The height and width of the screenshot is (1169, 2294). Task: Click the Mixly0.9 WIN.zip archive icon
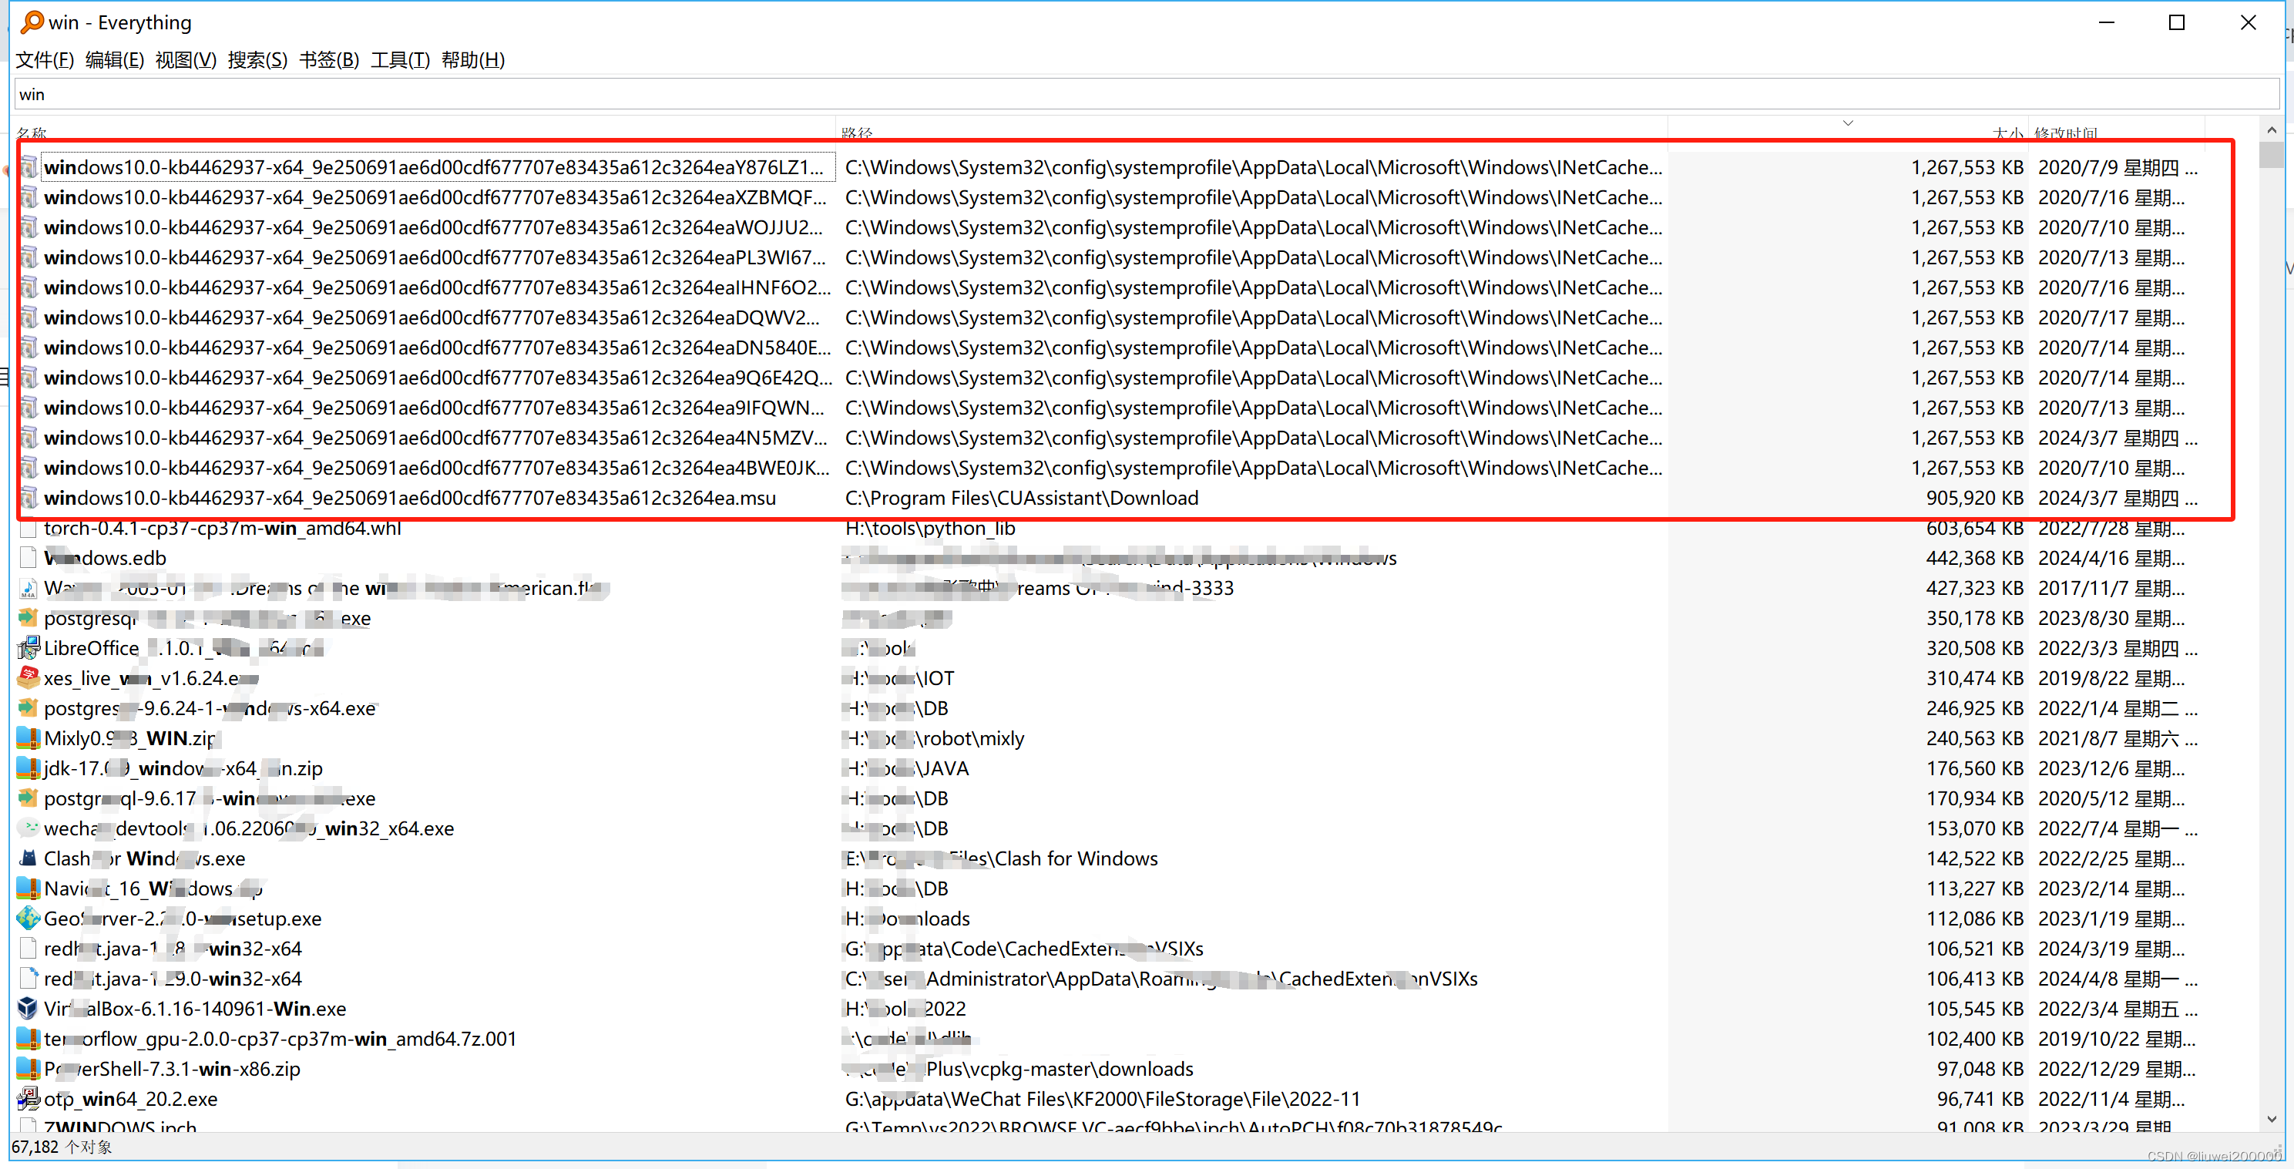tap(27, 738)
